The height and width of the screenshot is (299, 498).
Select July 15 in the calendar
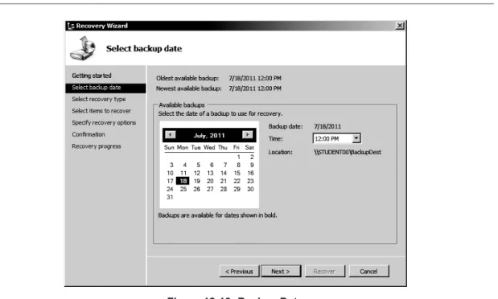(237, 173)
